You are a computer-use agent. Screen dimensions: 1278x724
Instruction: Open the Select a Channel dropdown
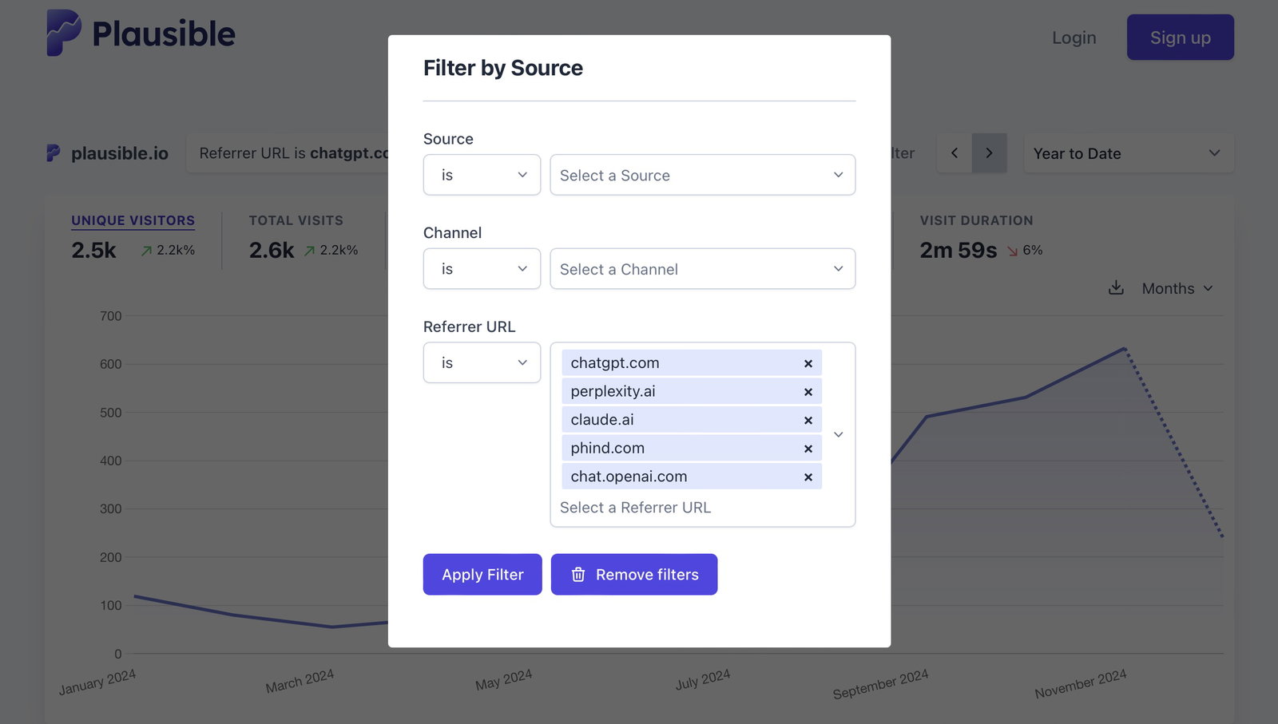702,269
